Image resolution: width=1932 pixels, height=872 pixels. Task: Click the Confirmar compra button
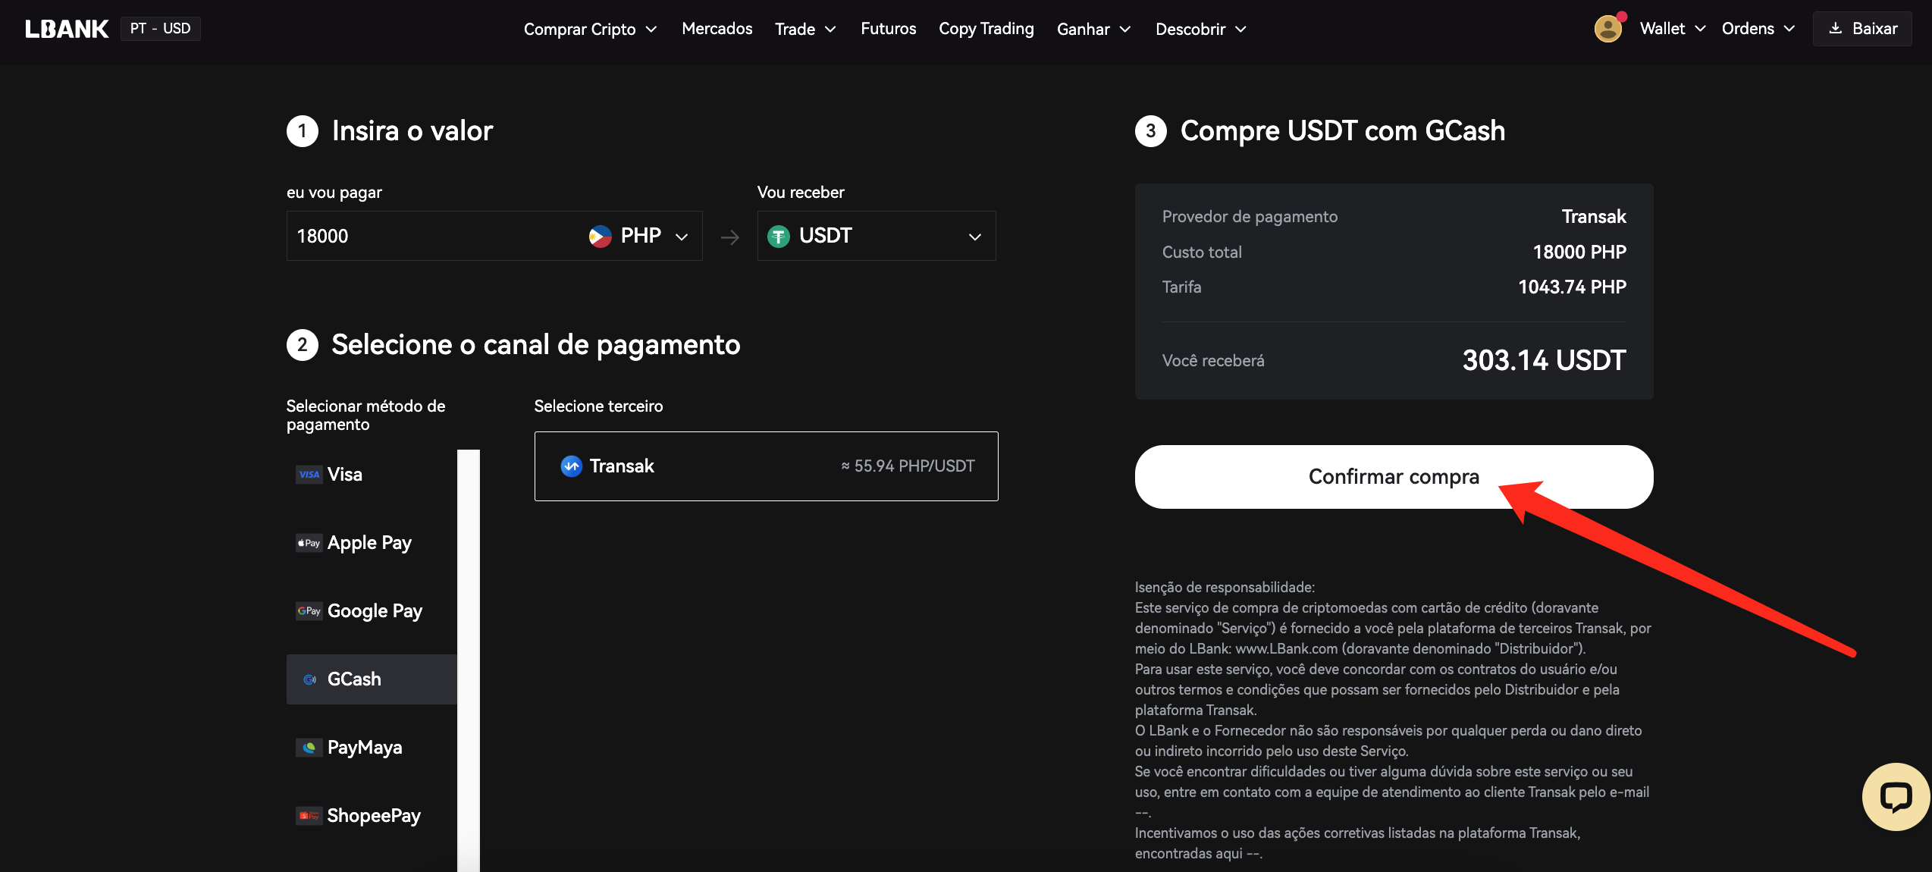[1394, 477]
